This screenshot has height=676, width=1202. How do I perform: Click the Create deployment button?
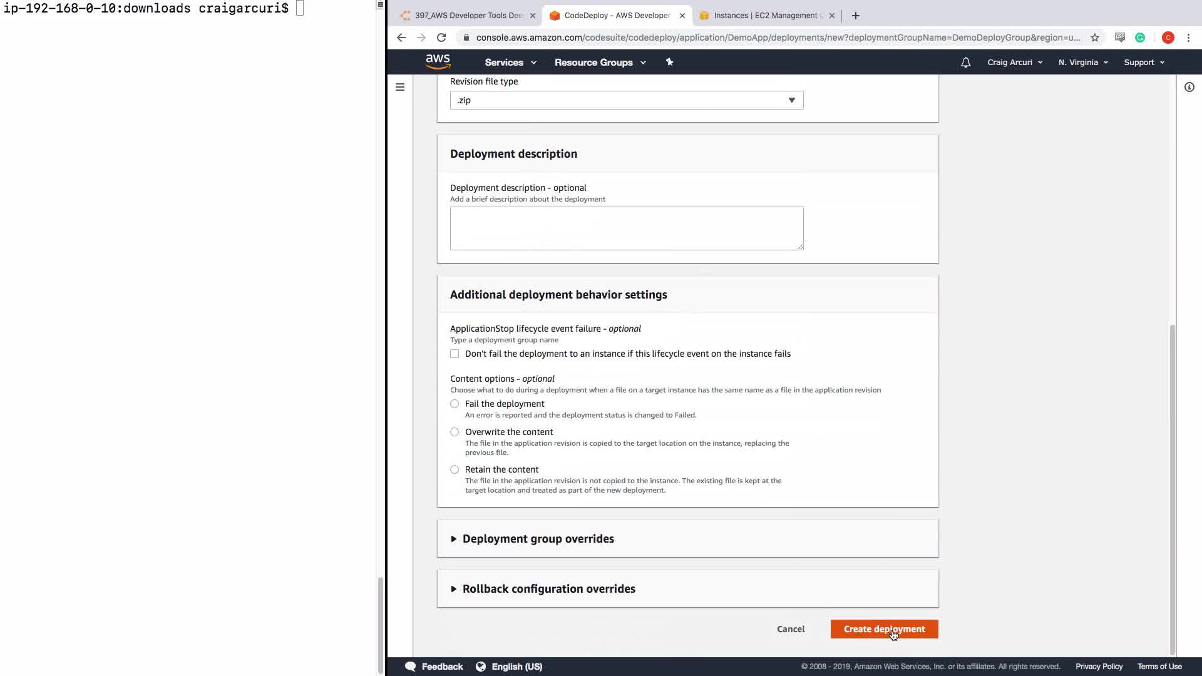(x=884, y=629)
